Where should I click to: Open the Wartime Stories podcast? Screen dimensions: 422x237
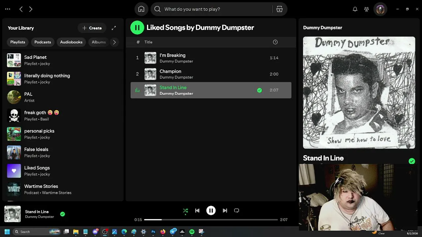(x=63, y=189)
